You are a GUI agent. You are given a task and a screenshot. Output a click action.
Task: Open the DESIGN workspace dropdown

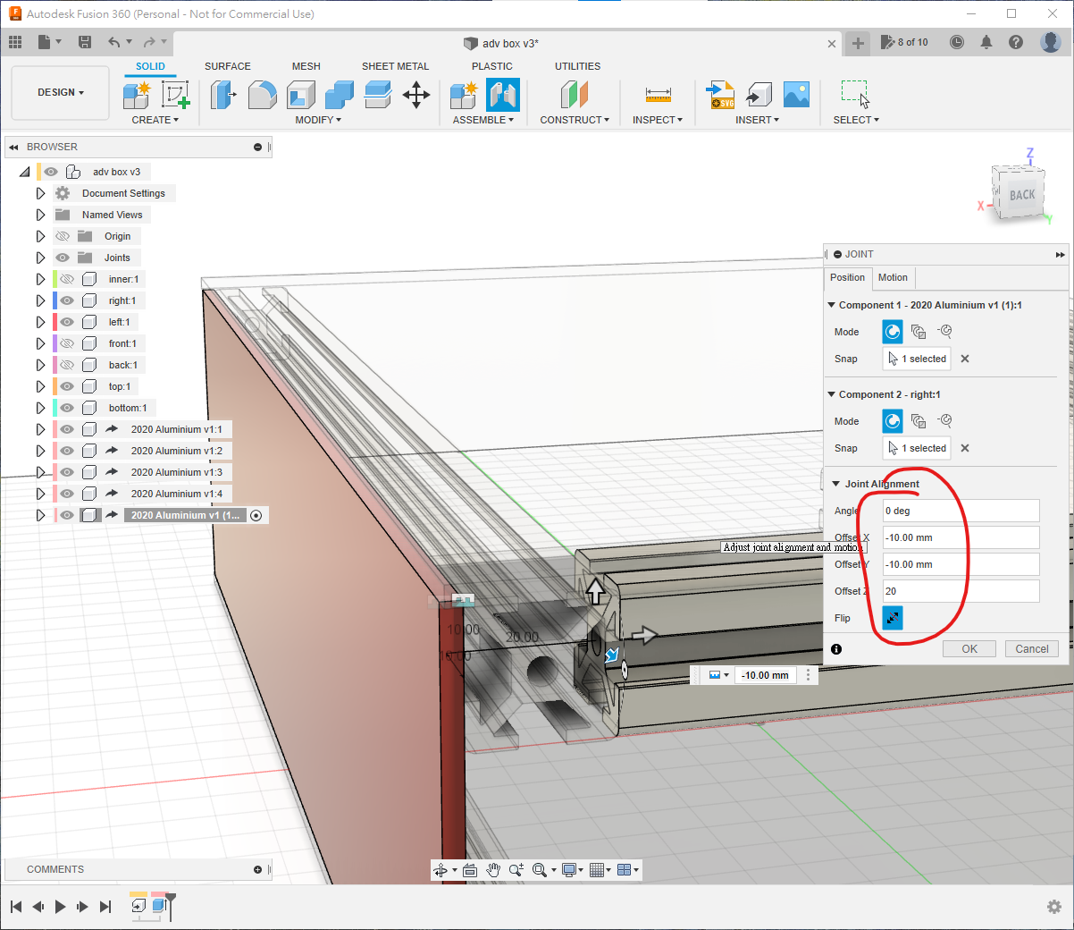pos(60,92)
